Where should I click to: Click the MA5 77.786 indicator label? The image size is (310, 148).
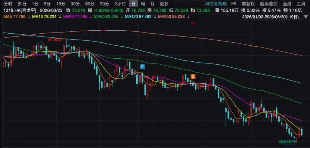pyautogui.click(x=14, y=17)
